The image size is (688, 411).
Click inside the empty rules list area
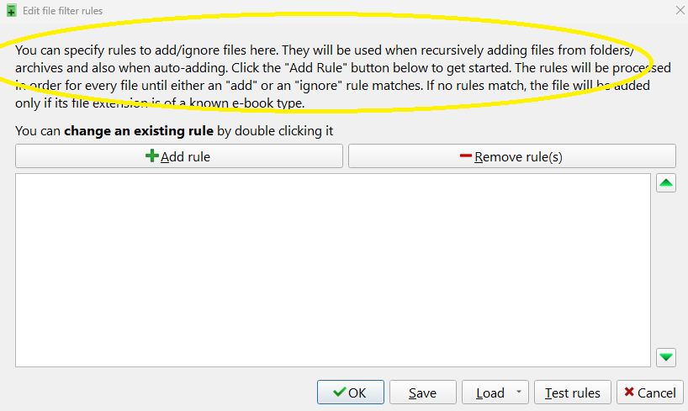[x=333, y=270]
